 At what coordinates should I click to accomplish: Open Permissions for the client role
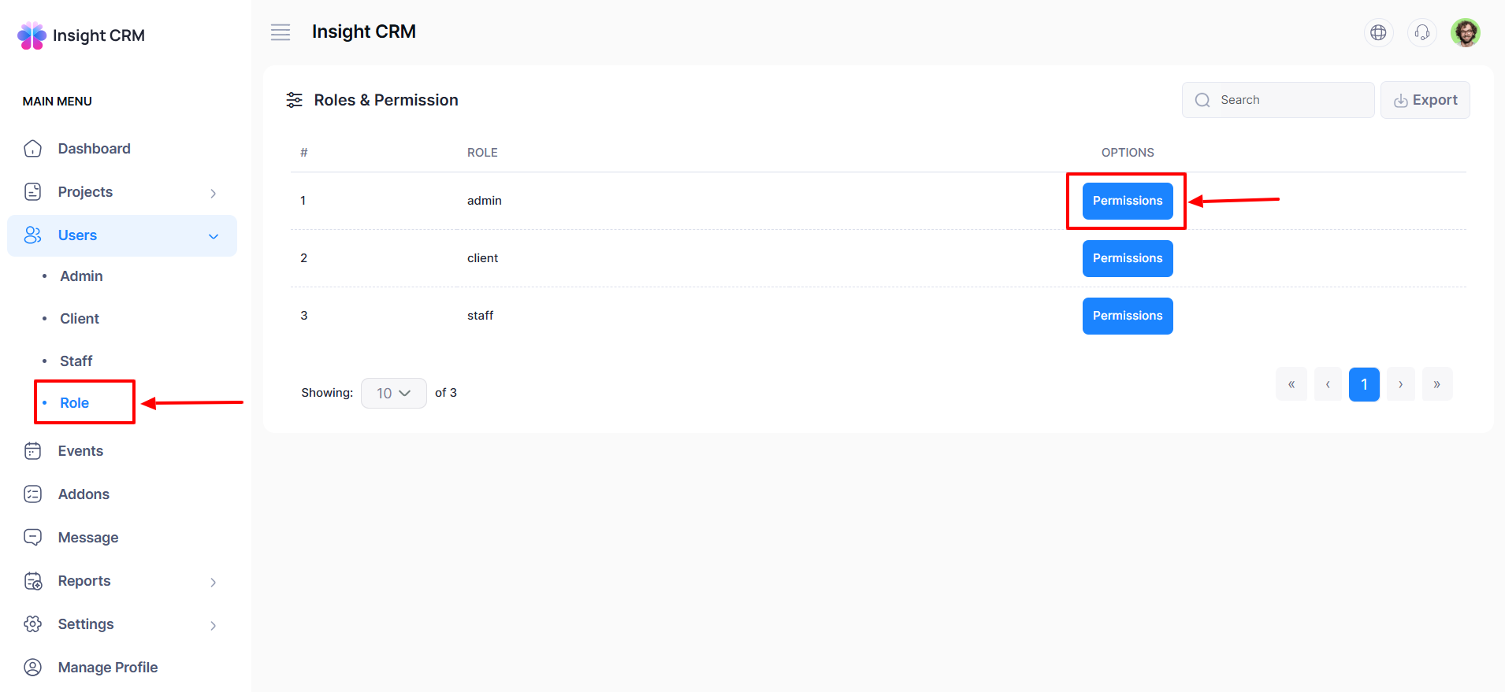(x=1127, y=258)
